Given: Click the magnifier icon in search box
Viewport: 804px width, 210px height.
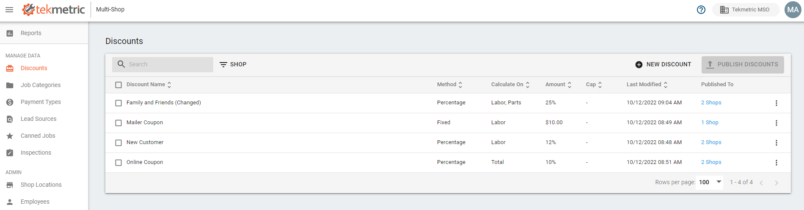Looking at the screenshot, I should [121, 64].
